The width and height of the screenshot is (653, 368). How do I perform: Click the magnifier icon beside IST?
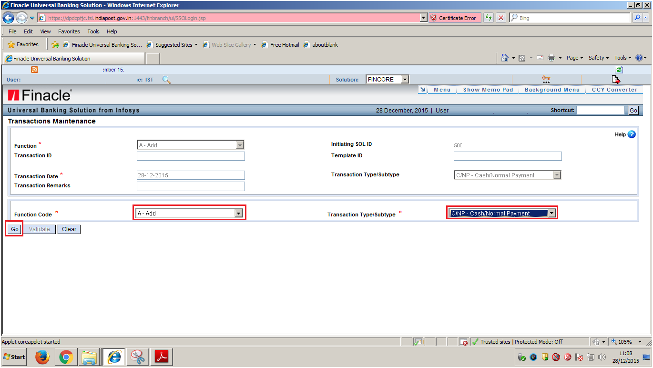166,80
